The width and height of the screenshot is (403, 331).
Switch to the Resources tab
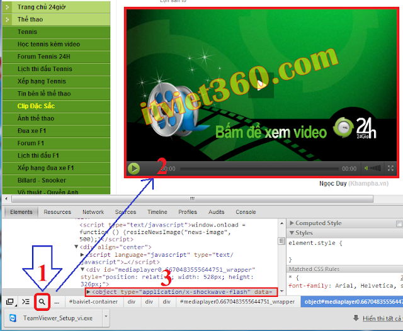tap(57, 212)
